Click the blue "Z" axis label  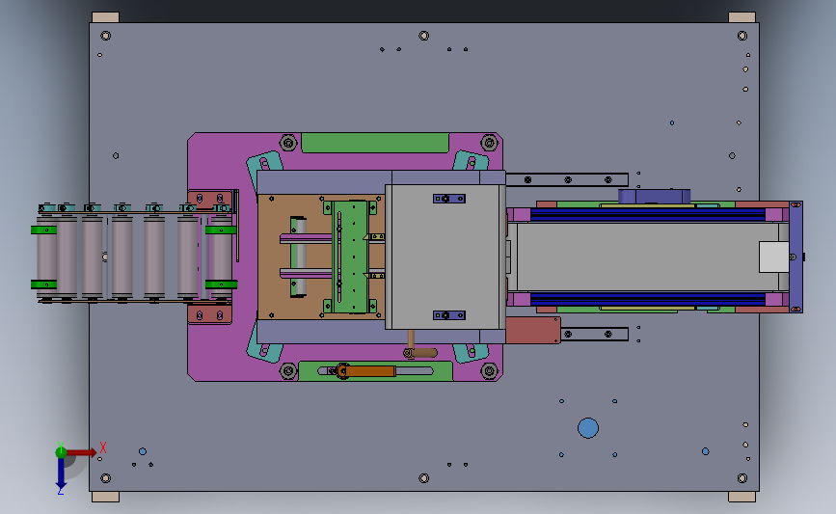[60, 492]
